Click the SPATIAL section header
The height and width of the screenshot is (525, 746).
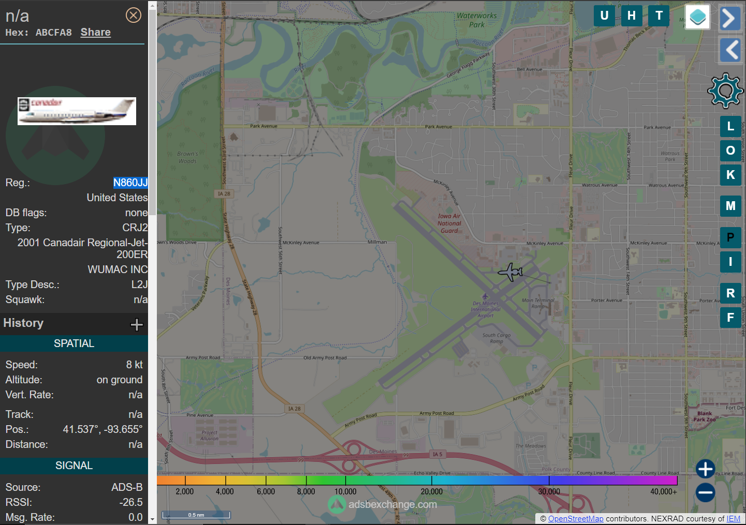[x=74, y=343]
